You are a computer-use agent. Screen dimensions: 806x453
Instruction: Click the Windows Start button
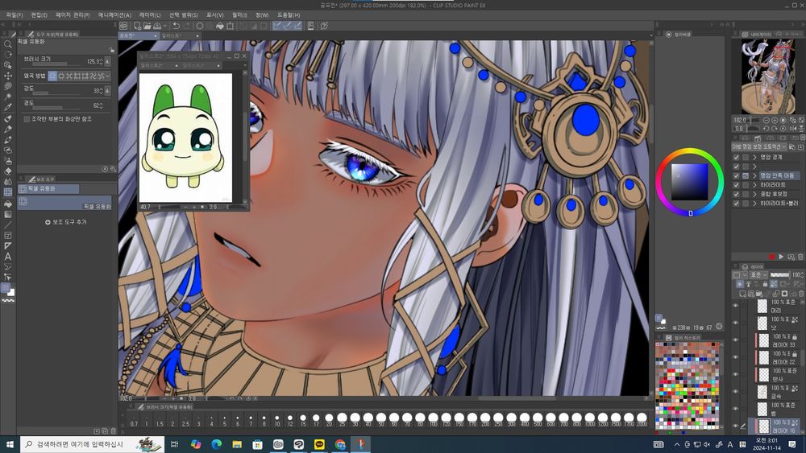point(10,444)
